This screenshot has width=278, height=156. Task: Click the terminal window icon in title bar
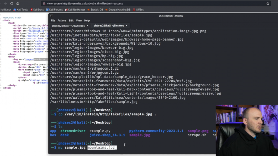[x=52, y=16]
